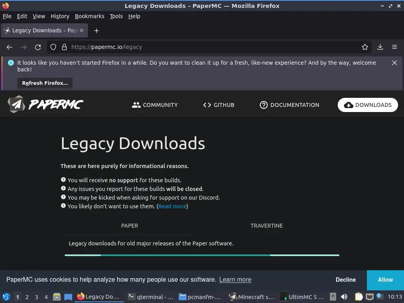Switch to workspace 4
This screenshot has height=303, width=404.
(x=46, y=297)
